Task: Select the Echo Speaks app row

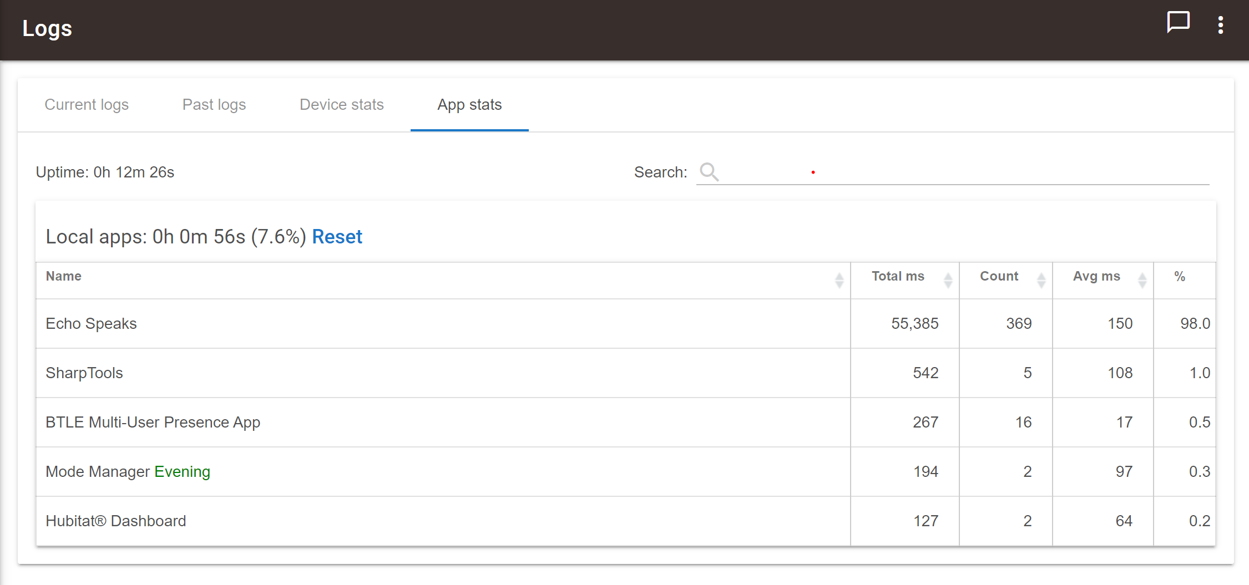Action: (x=91, y=324)
